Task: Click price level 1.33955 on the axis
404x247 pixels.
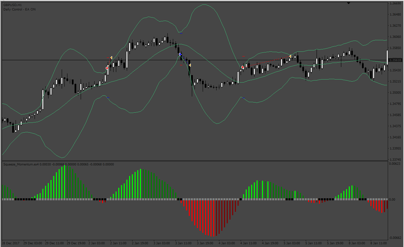Action: coord(396,149)
